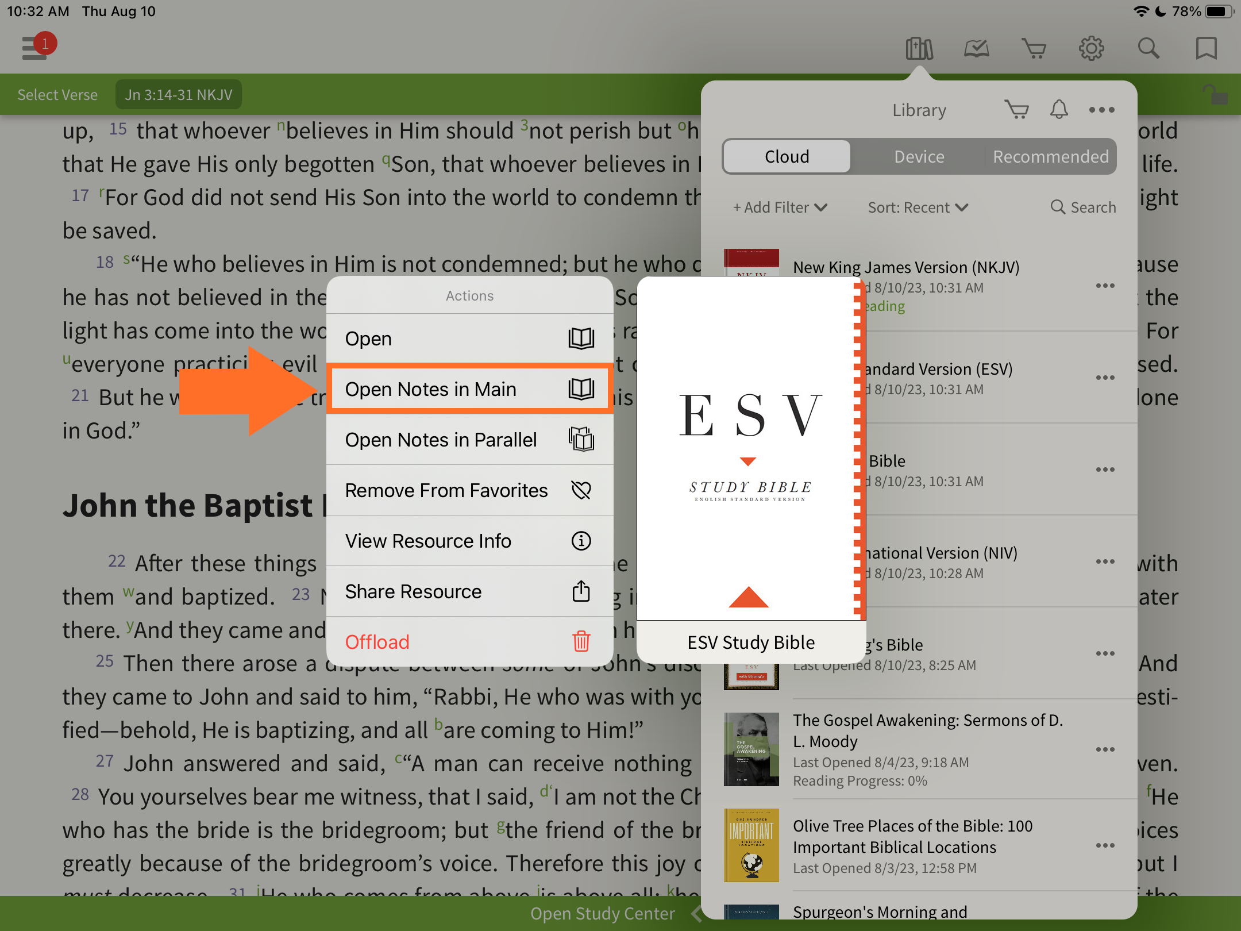Switch to Recommended segment in Library
This screenshot has height=931, width=1241.
(1051, 156)
